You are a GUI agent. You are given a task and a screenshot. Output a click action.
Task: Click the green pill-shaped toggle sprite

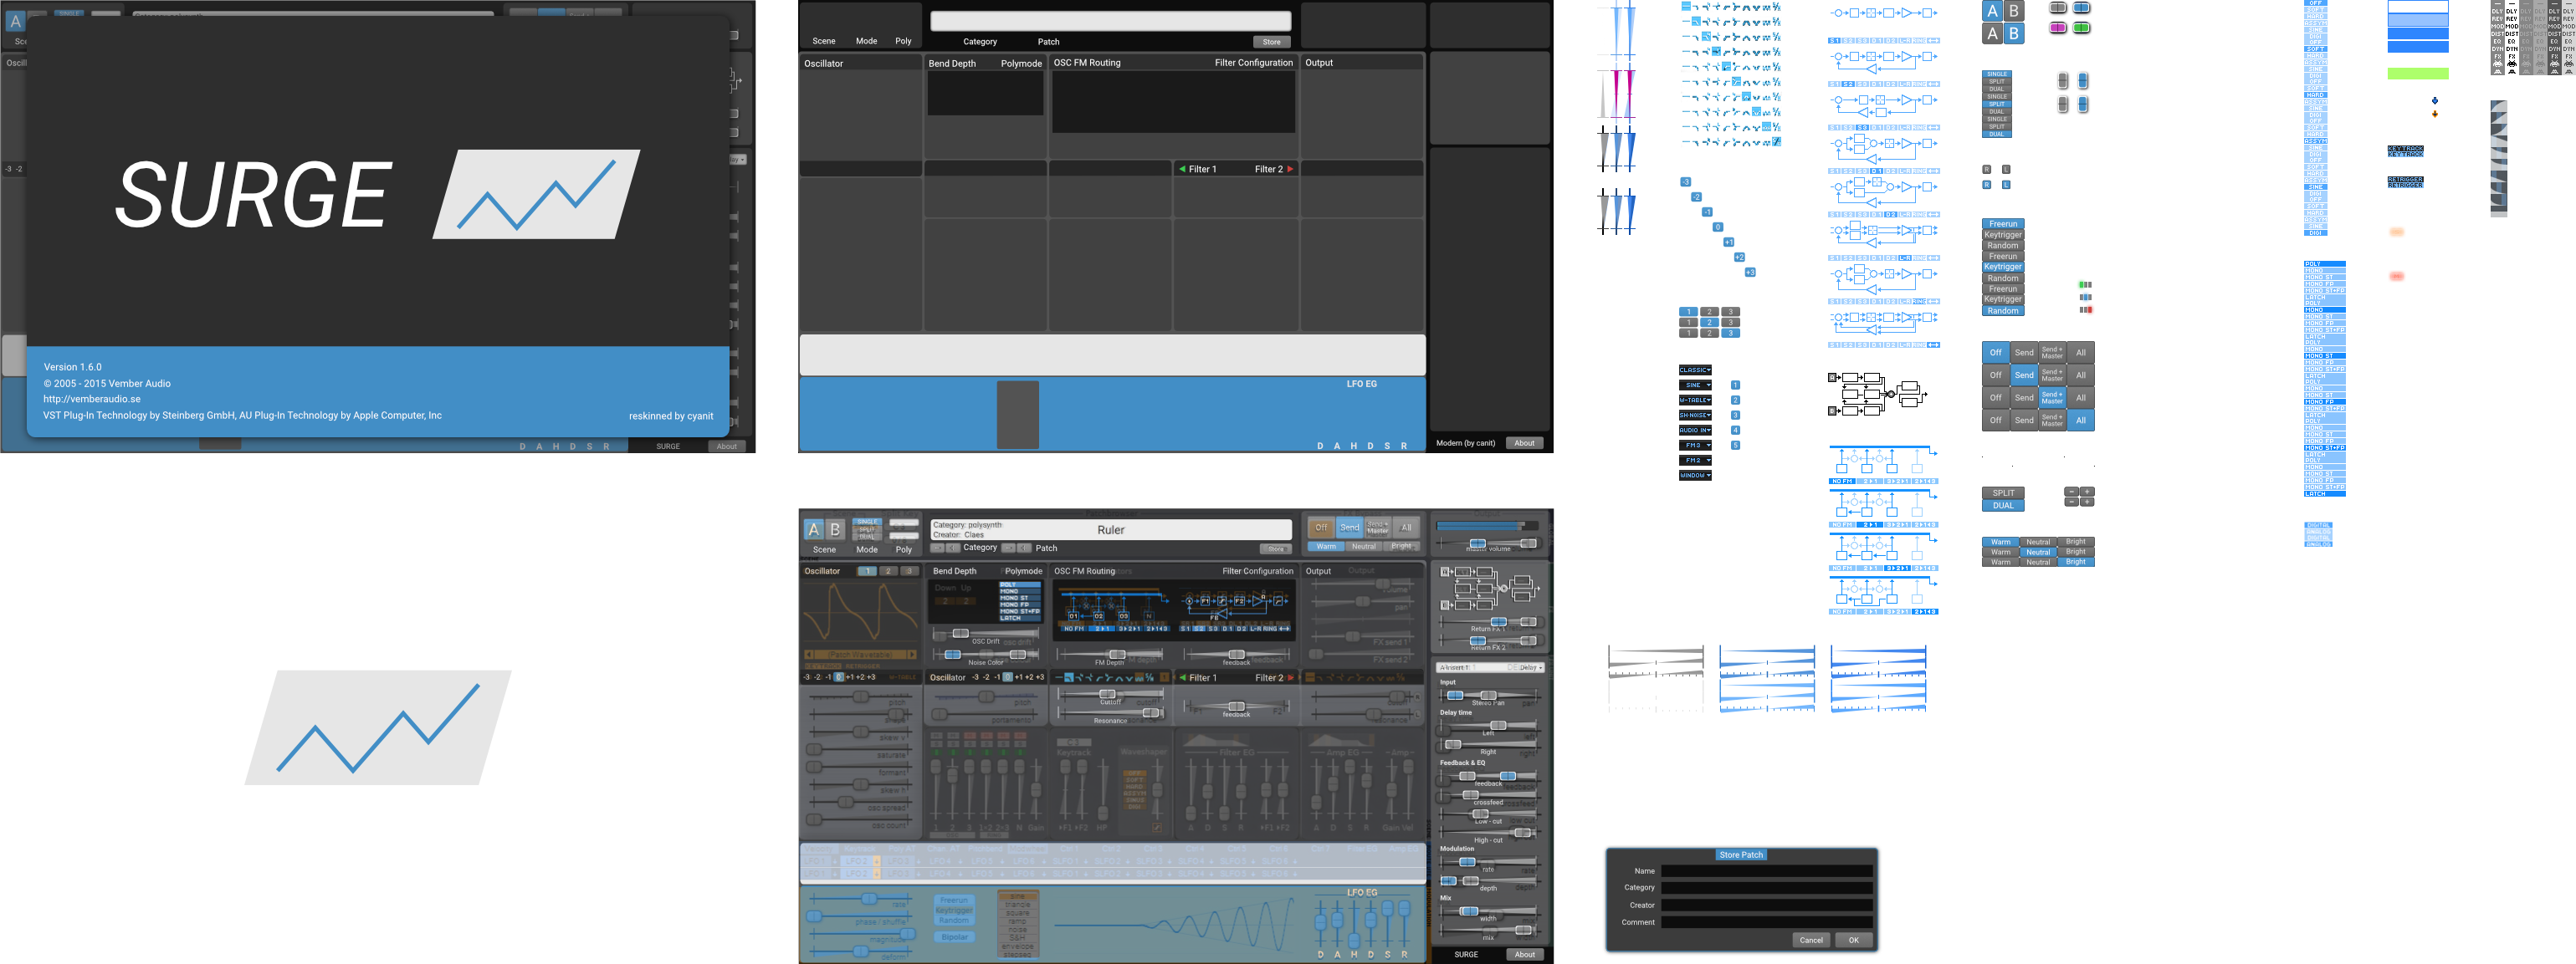(x=2081, y=28)
